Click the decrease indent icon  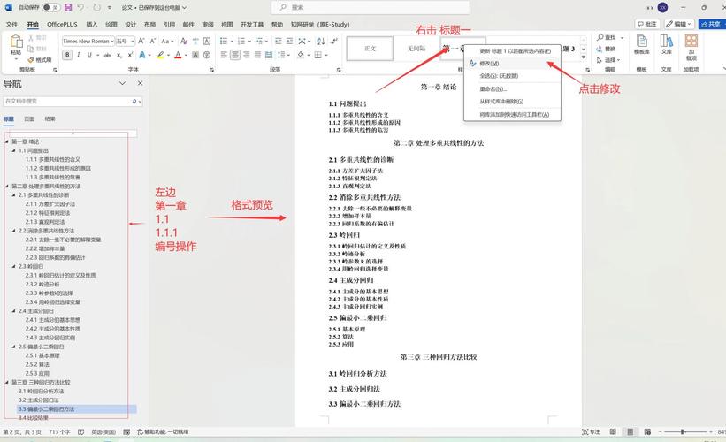coord(279,42)
